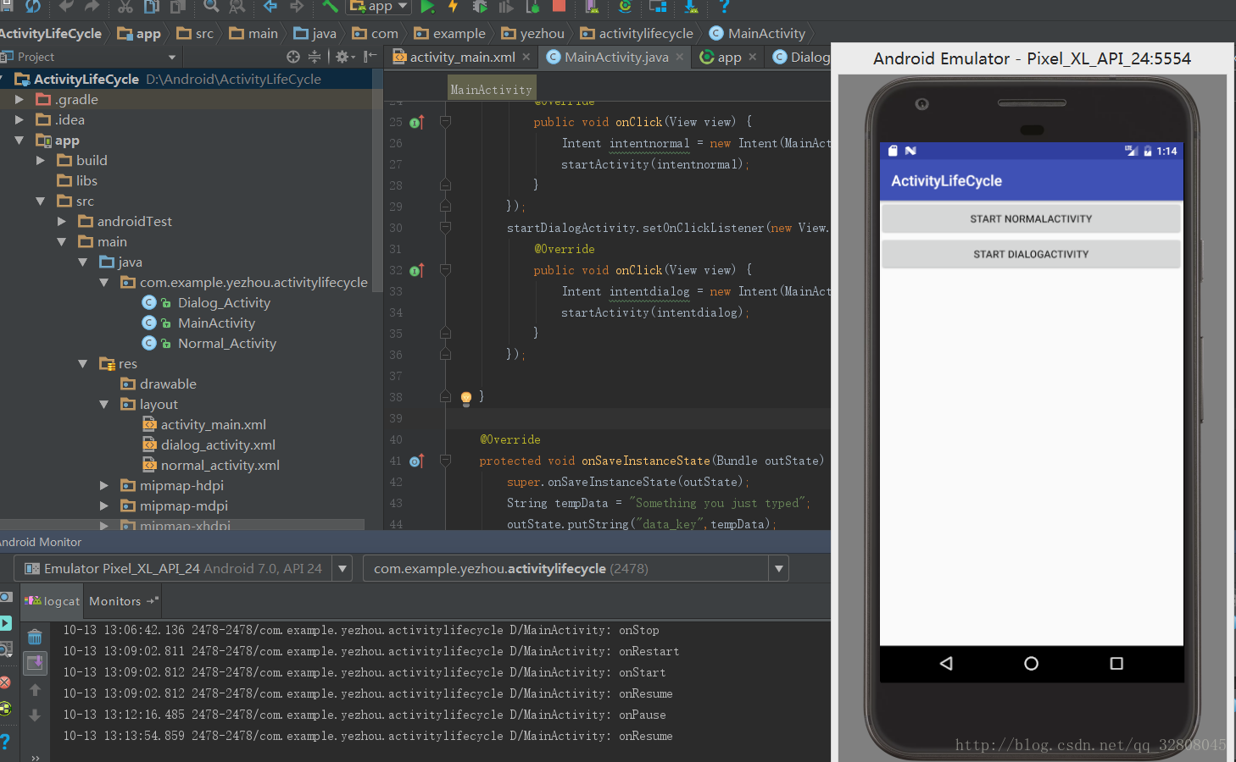Expand the .gradle folder
1236x762 pixels.
coord(19,99)
